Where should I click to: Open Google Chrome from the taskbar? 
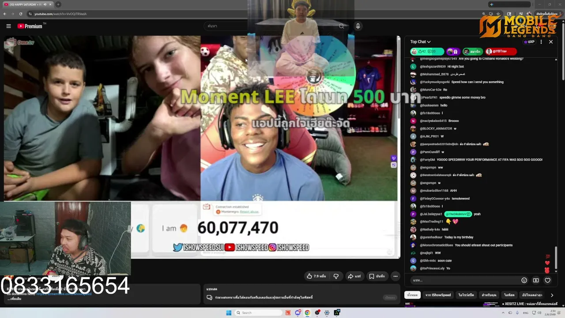click(x=307, y=313)
